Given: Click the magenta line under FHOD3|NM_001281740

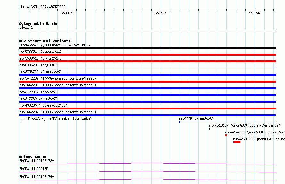Looking at the screenshot, I should click(147, 180).
